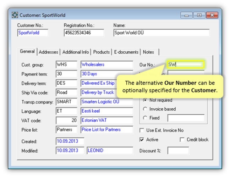Open the Addresses tab
230x177 pixels.
pos(48,52)
